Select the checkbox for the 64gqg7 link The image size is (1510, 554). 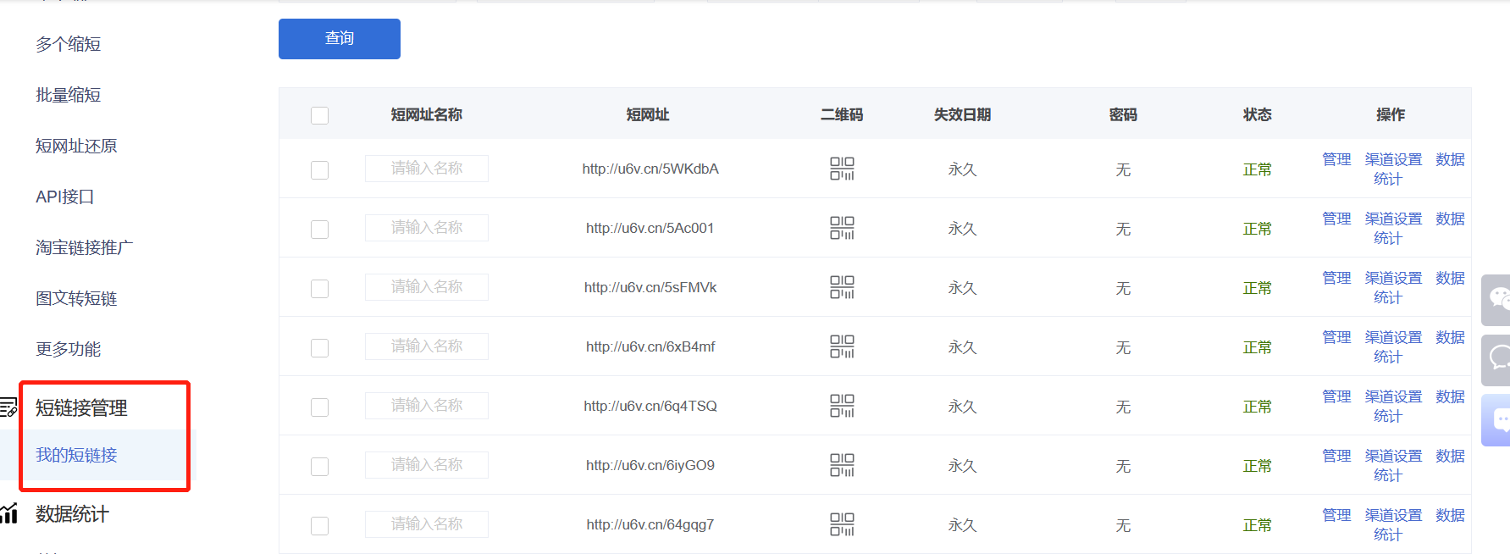[x=319, y=526]
